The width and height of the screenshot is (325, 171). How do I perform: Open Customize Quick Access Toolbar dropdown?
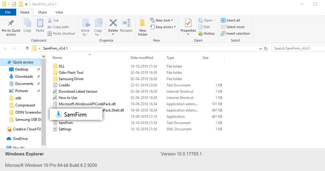26,4
